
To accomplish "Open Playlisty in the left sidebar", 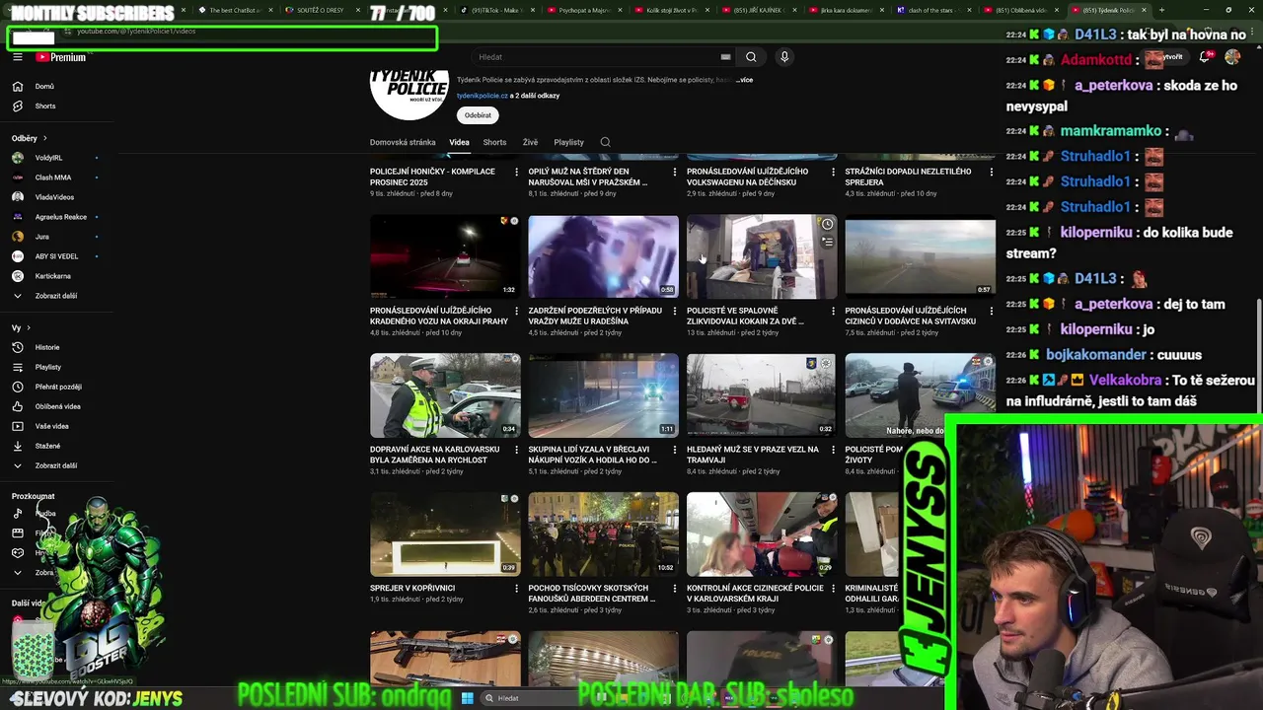I will [x=47, y=367].
